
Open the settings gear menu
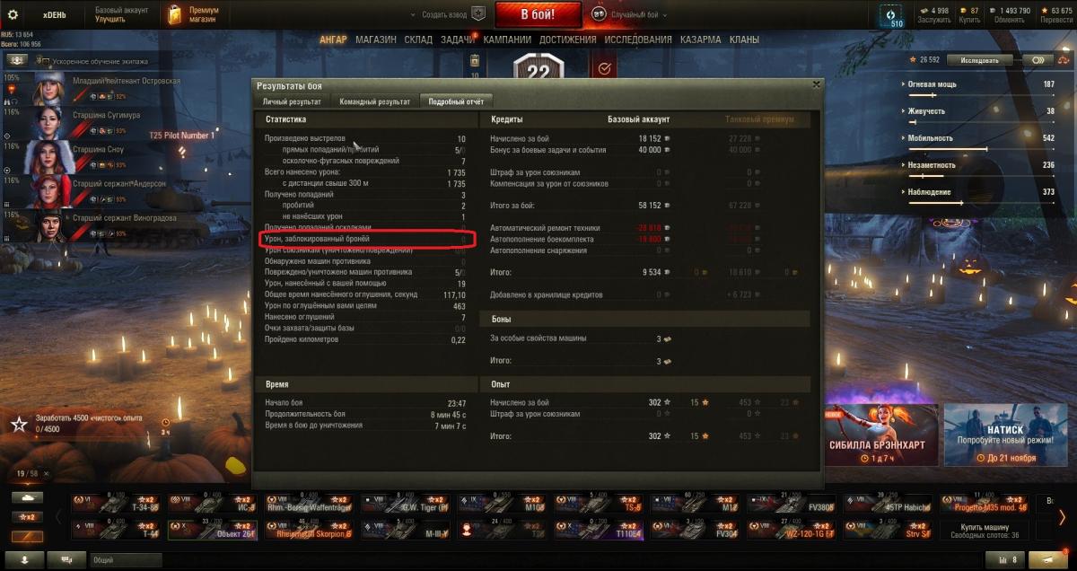[x=13, y=13]
